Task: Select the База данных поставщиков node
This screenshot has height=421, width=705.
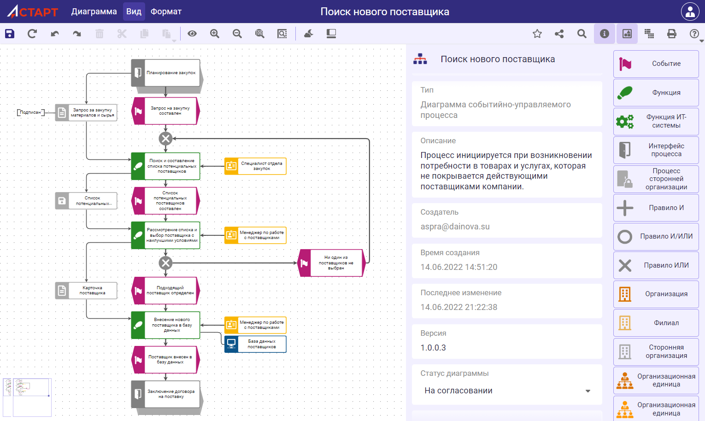Action: 255,344
